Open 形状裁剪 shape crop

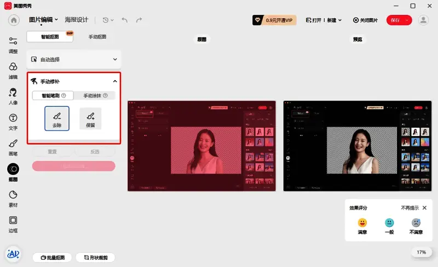click(95, 258)
